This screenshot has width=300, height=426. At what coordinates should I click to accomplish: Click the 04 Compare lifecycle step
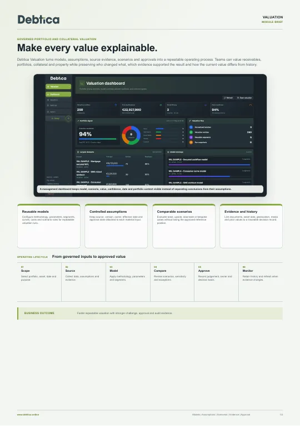click(x=172, y=282)
